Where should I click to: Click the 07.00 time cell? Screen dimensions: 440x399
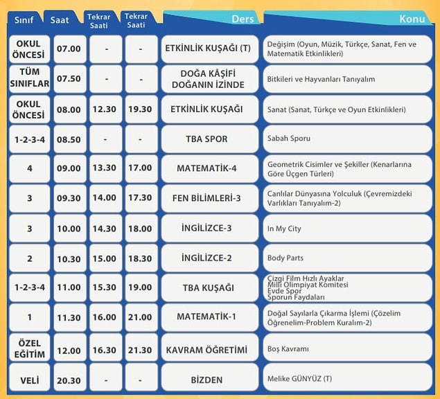click(x=70, y=49)
